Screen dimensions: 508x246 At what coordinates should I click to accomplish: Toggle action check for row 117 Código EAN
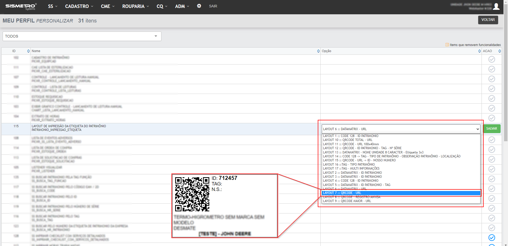click(x=492, y=189)
